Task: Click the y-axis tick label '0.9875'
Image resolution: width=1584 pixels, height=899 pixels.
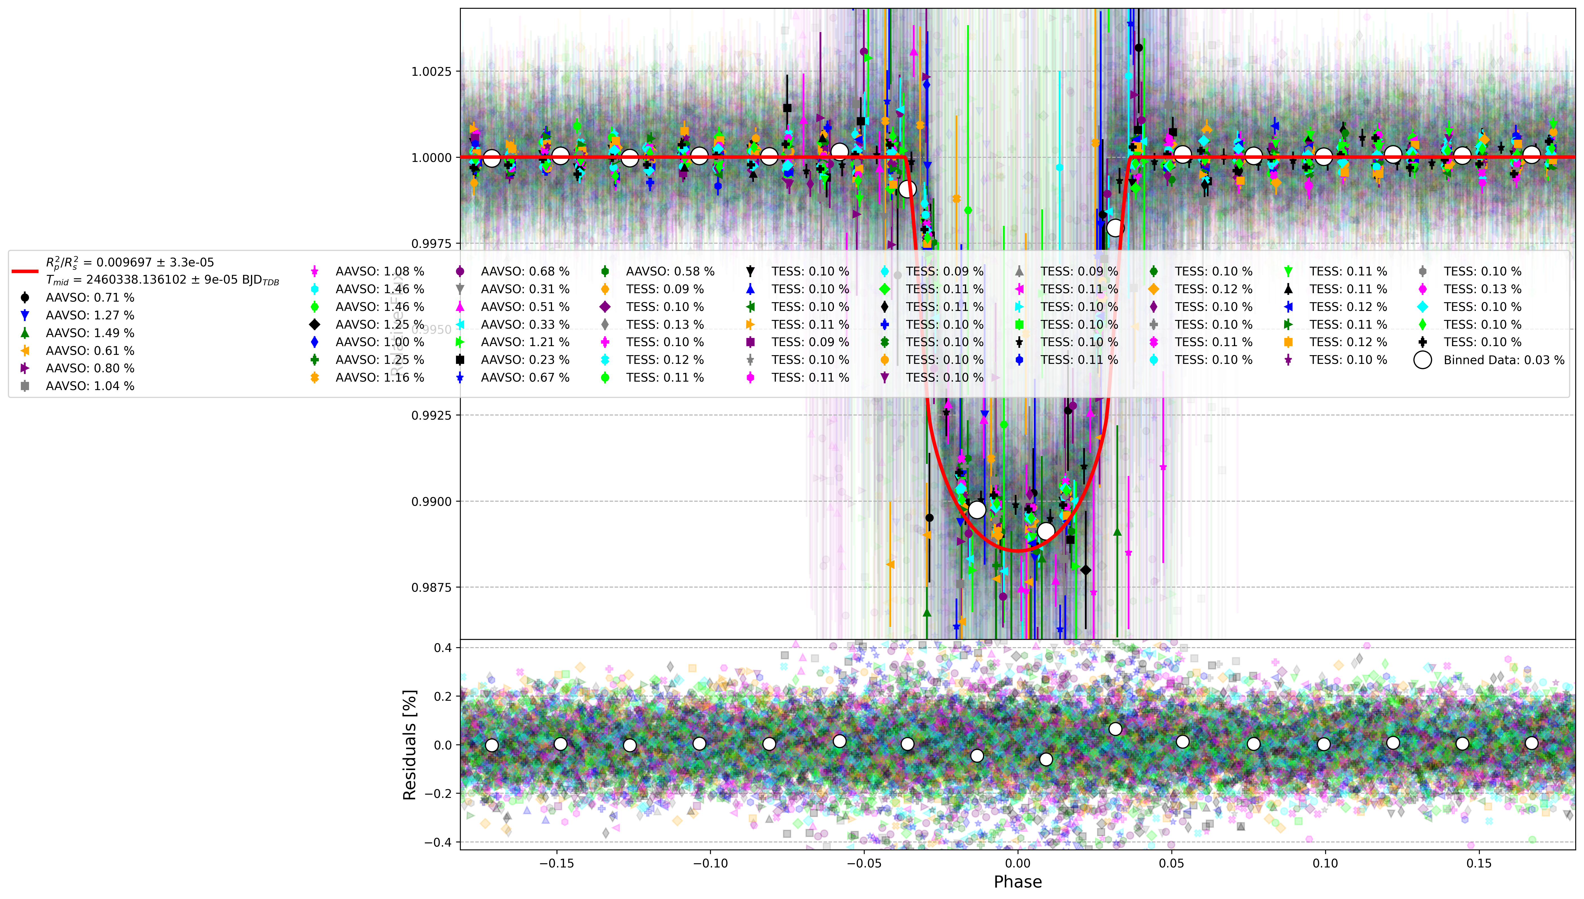Action: [431, 588]
